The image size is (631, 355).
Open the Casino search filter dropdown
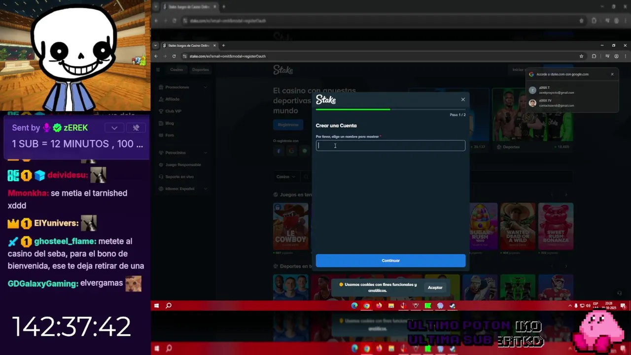285,177
